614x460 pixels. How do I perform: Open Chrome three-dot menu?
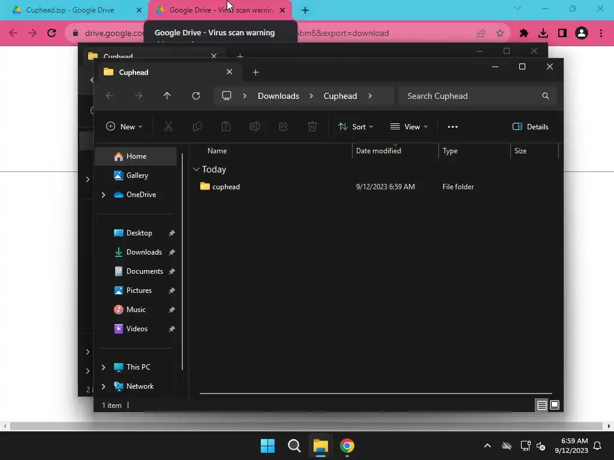tap(601, 34)
